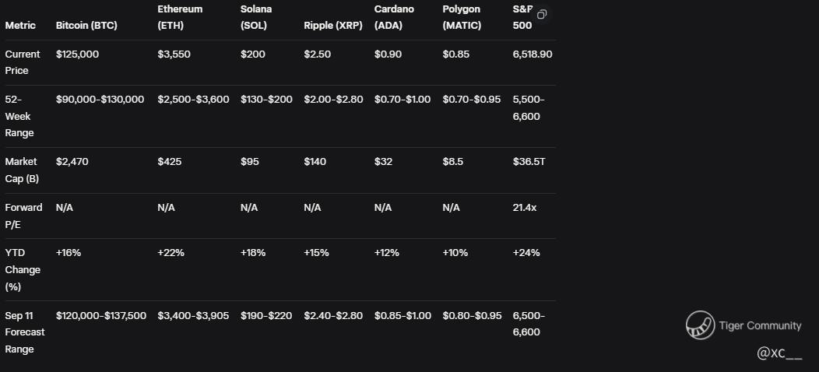
Task: Select the Sep 11 Forecast Range row label
Action: click(x=25, y=332)
